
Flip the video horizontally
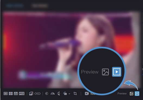pyautogui.click(x=53, y=93)
